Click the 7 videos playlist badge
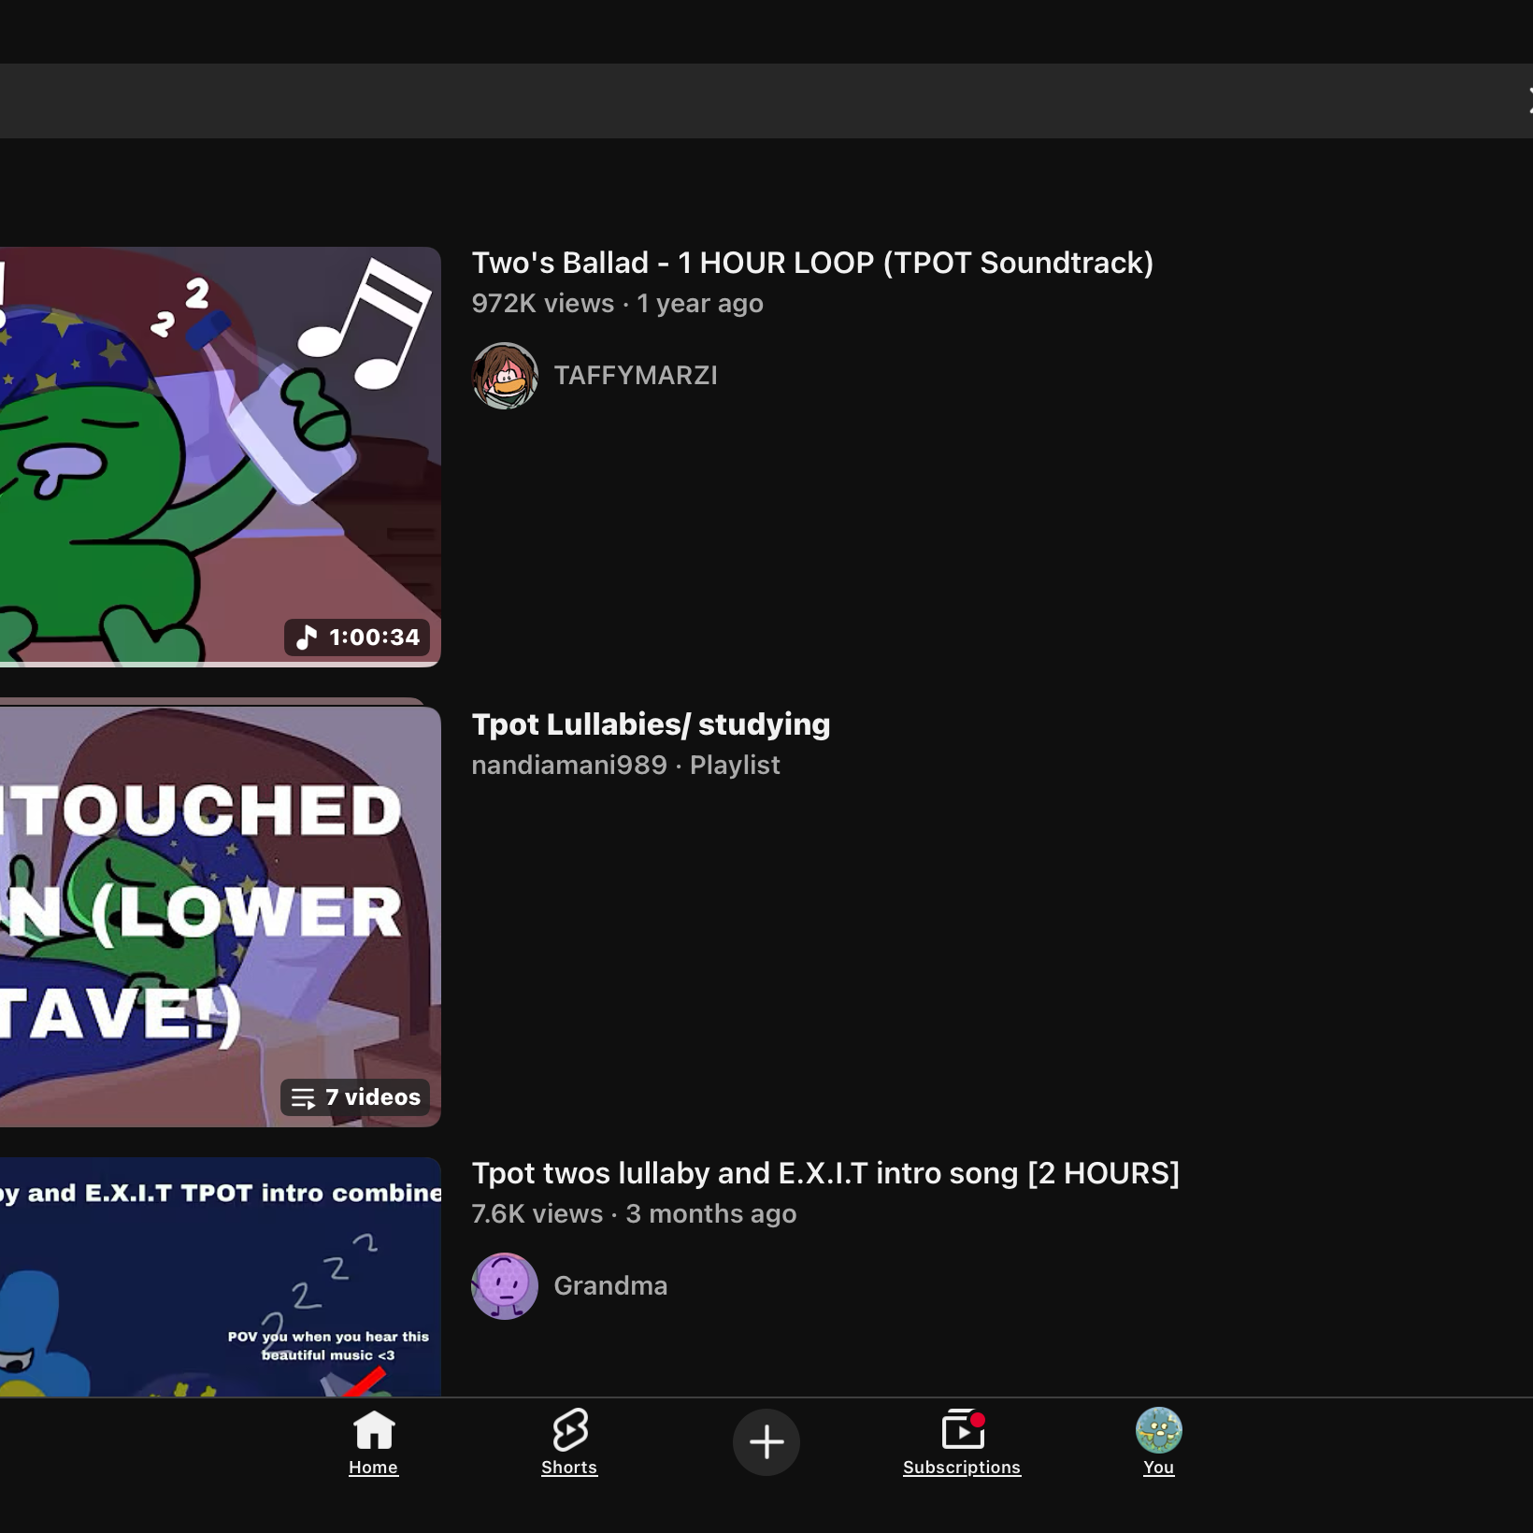1533x1533 pixels. [355, 1097]
